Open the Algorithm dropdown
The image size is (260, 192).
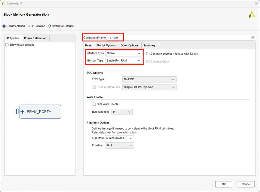click(119, 138)
